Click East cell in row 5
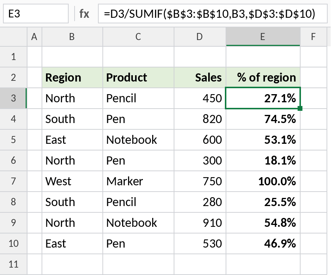The width and height of the screenshot is (331, 275). pyautogui.click(x=72, y=140)
